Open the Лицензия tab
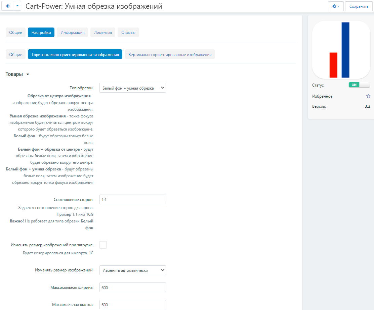Image resolution: width=374 pixels, height=310 pixels. pyautogui.click(x=103, y=33)
